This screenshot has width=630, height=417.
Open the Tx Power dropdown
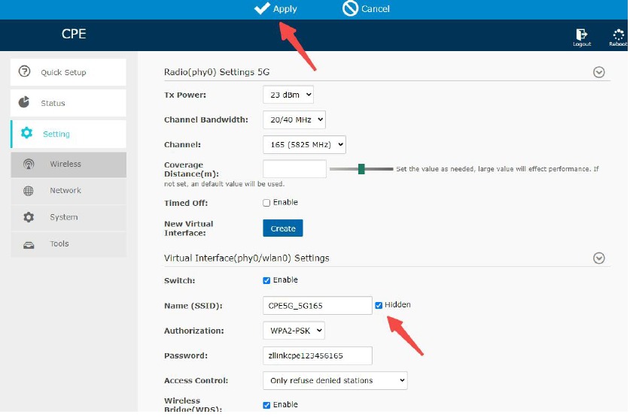(x=288, y=95)
